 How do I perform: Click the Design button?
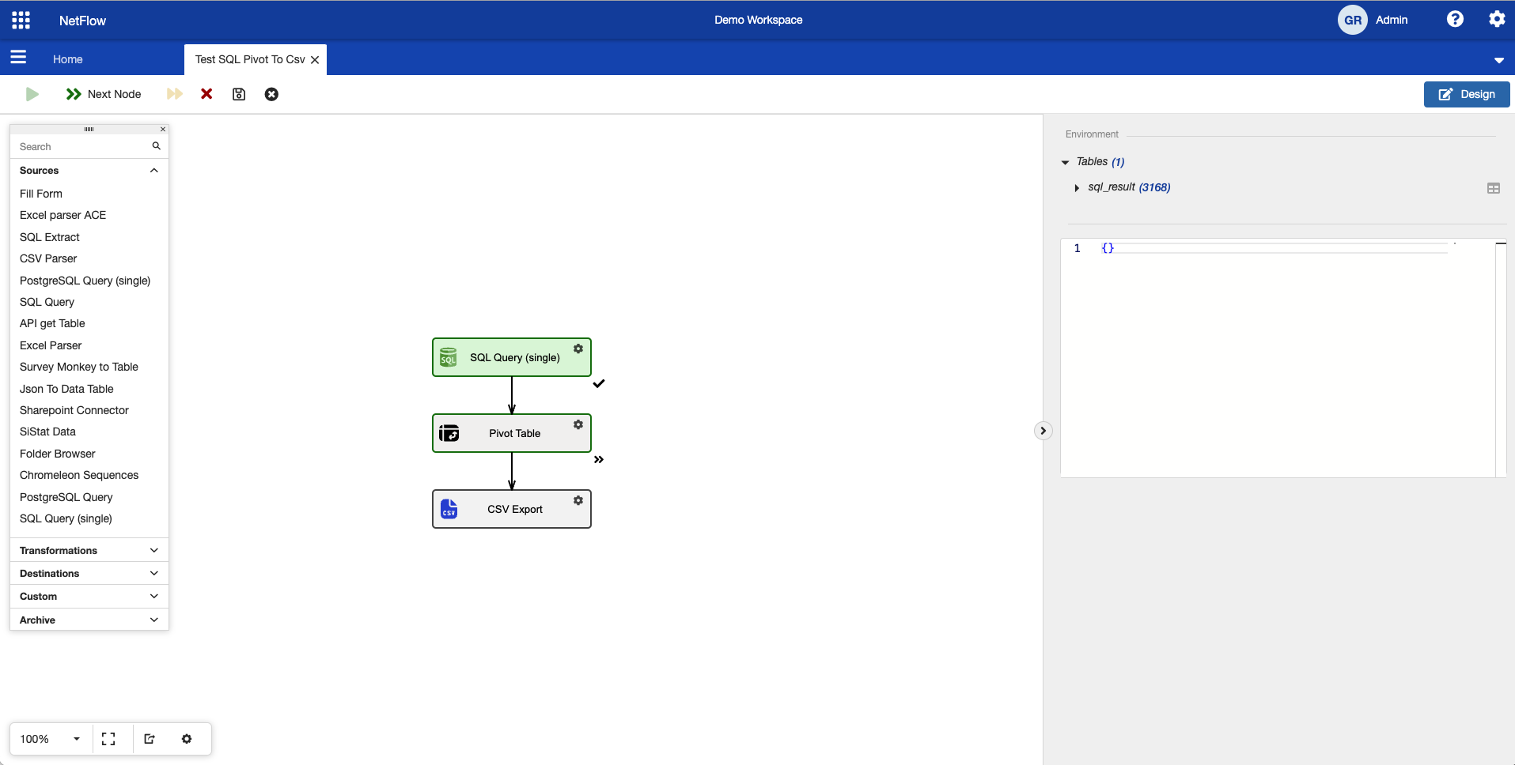[x=1466, y=94]
